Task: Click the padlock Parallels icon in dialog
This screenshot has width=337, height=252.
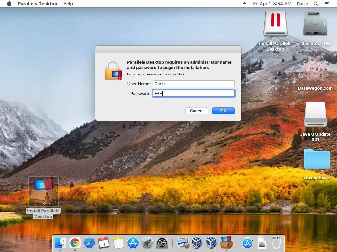Action: tap(114, 71)
